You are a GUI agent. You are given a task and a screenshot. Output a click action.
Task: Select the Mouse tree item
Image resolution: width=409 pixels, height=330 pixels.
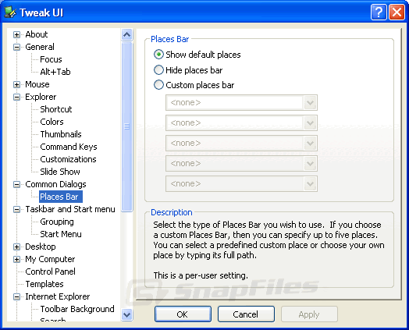pyautogui.click(x=37, y=84)
